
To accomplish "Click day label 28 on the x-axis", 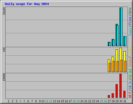I will [x=113, y=101].
